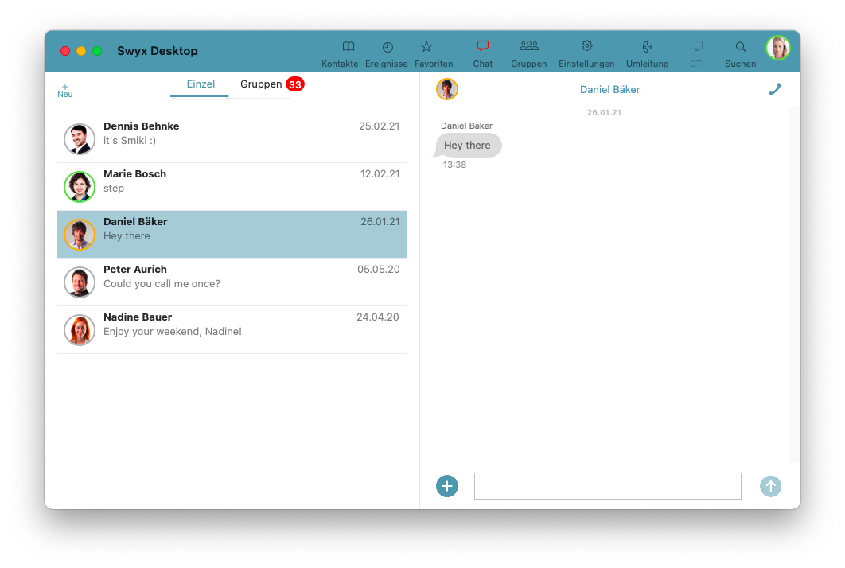Open chat with Peter Aurich
This screenshot has height=568, width=845.
pos(232,282)
